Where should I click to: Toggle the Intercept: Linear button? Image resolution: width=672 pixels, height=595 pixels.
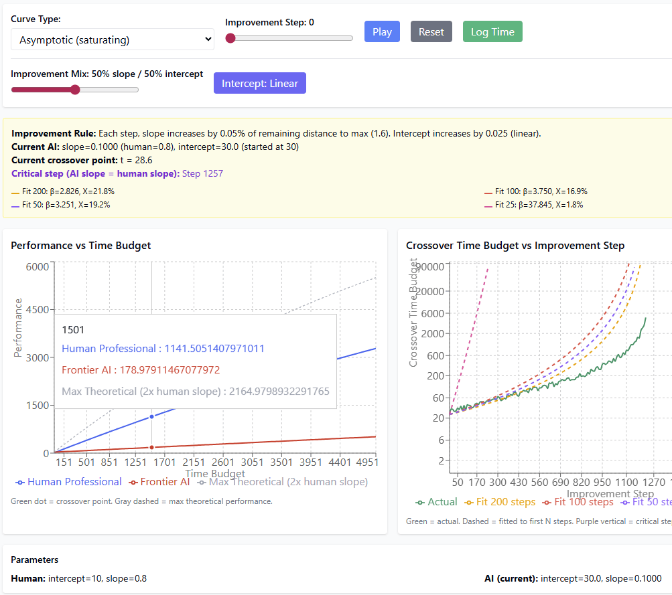[260, 83]
